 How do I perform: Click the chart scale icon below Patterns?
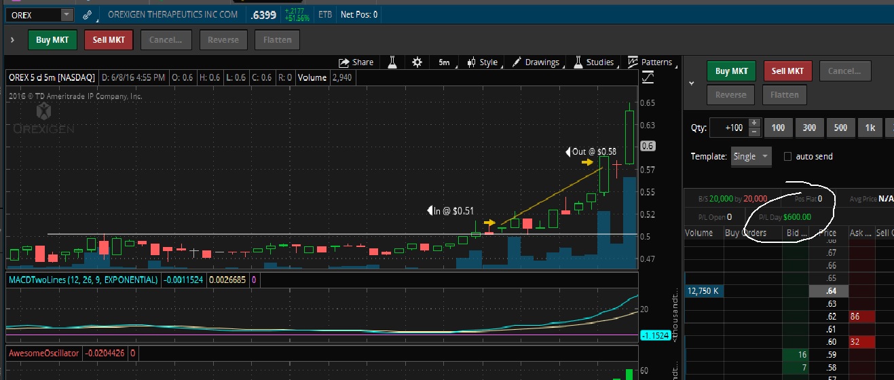[648, 78]
